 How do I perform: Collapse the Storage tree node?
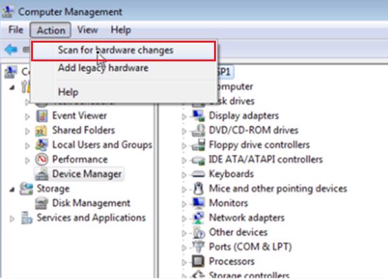click(12, 189)
